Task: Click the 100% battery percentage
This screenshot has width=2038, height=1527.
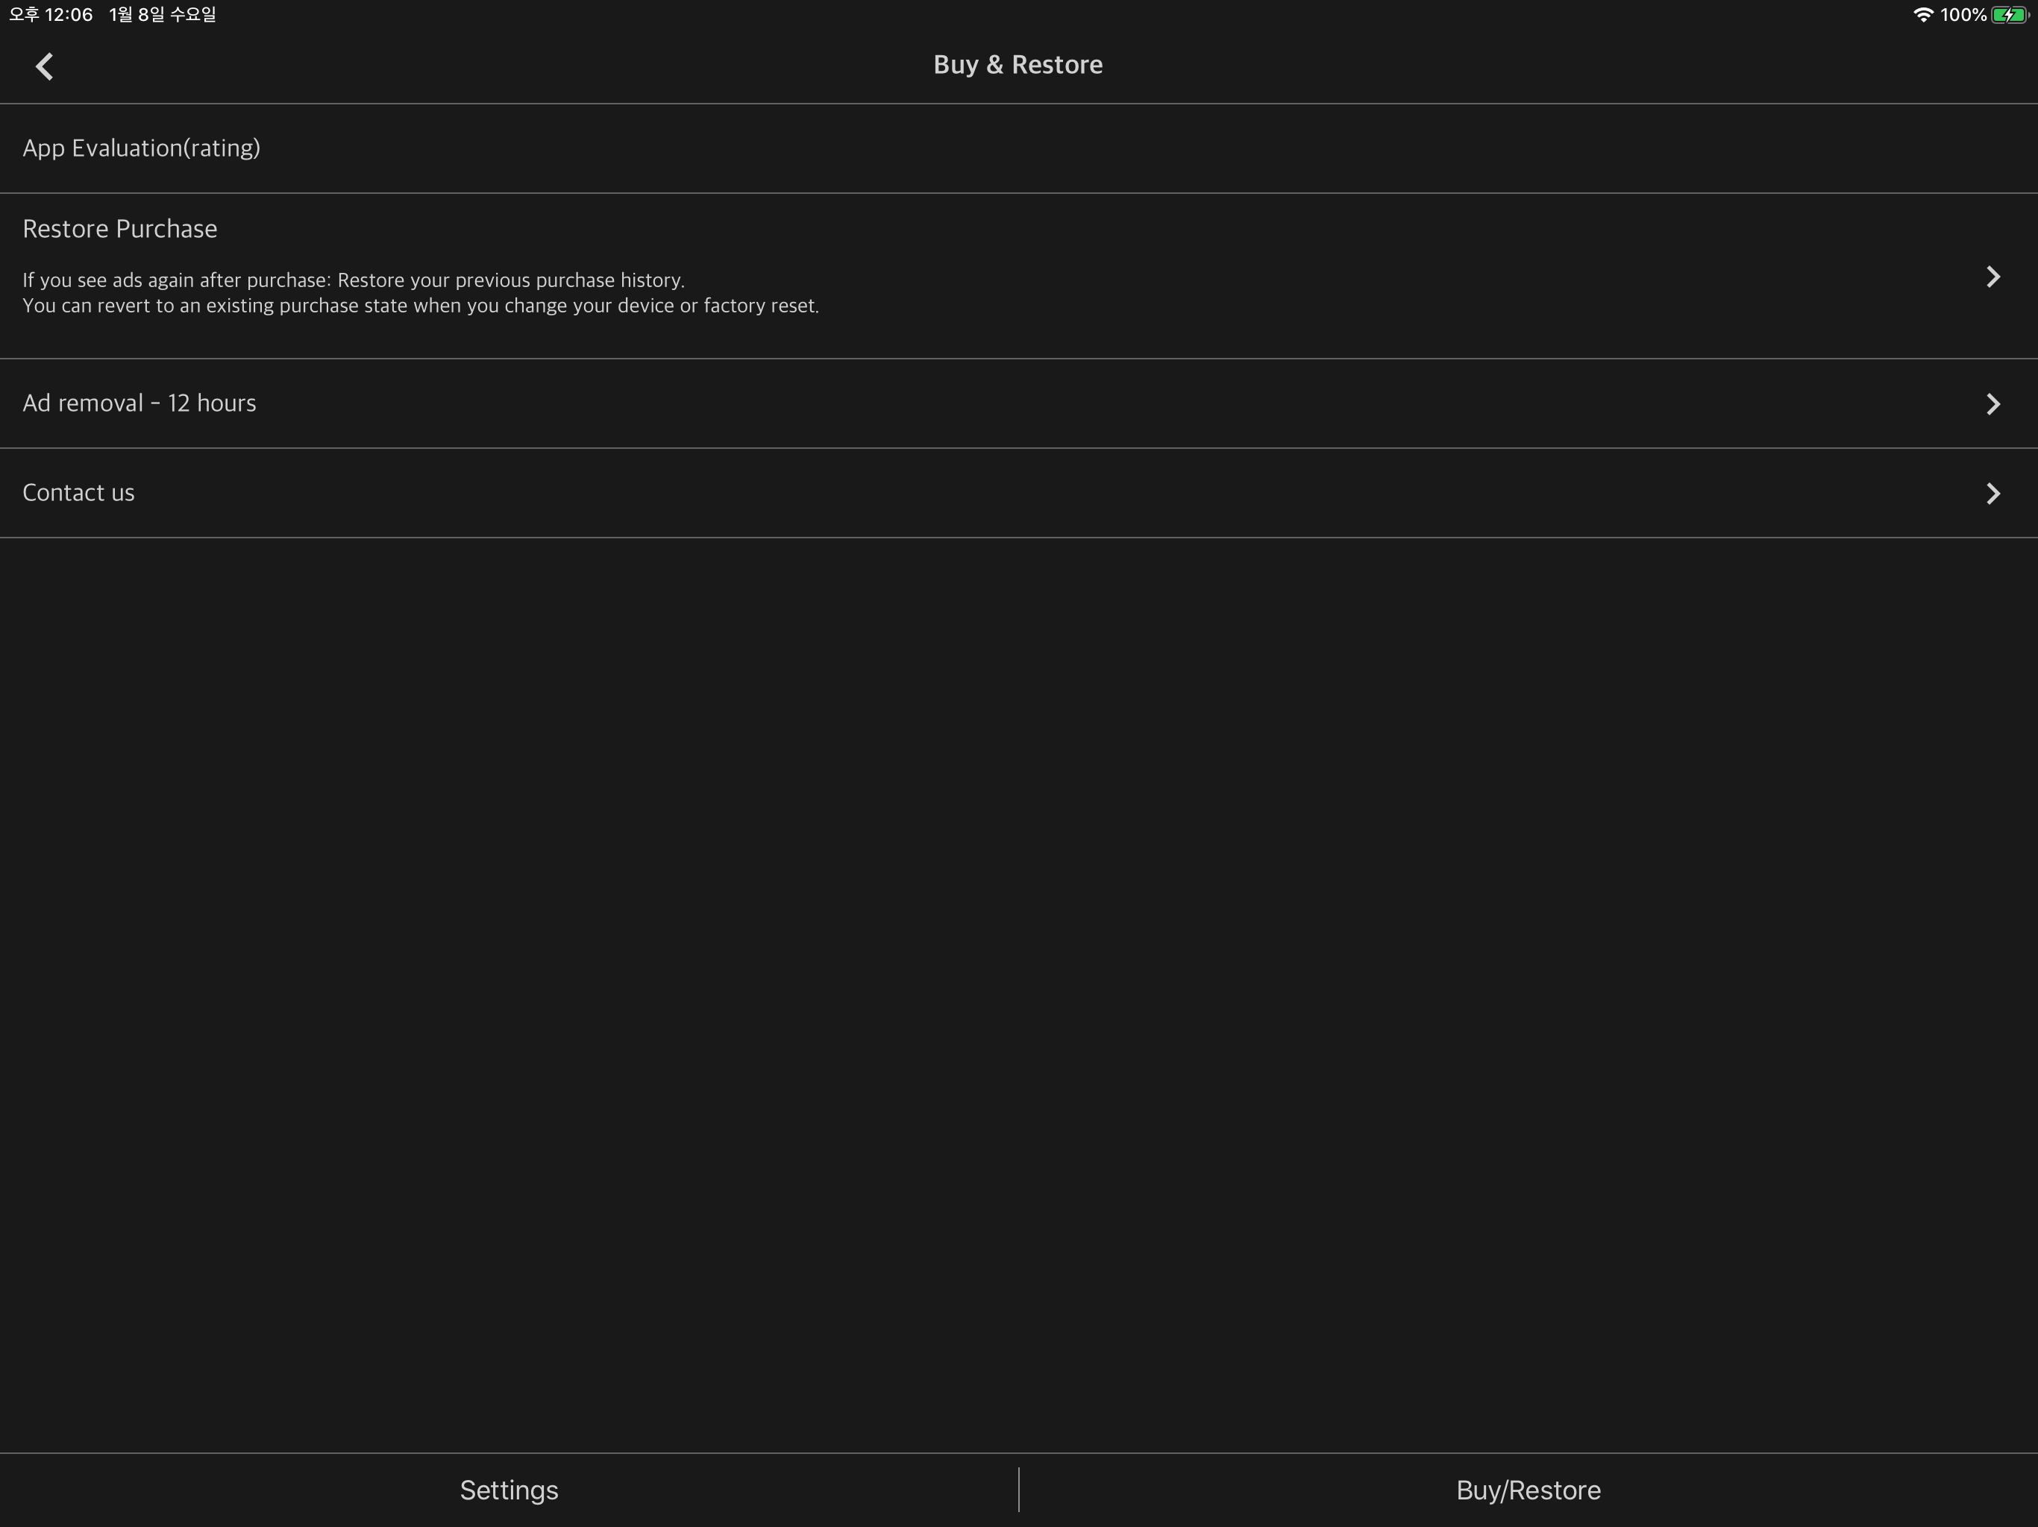Action: (1963, 15)
